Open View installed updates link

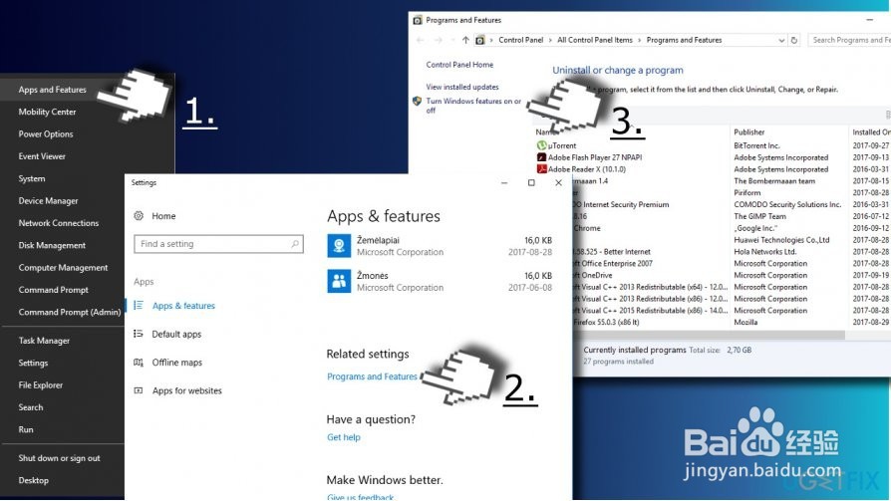462,87
